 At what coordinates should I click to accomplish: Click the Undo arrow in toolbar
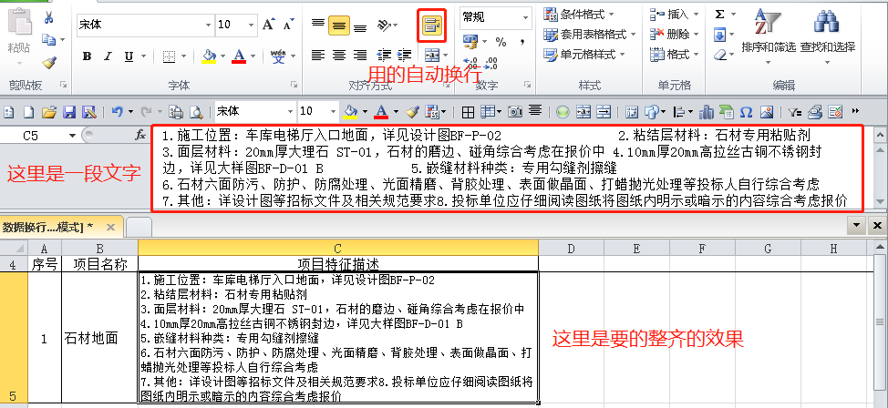coord(117,112)
